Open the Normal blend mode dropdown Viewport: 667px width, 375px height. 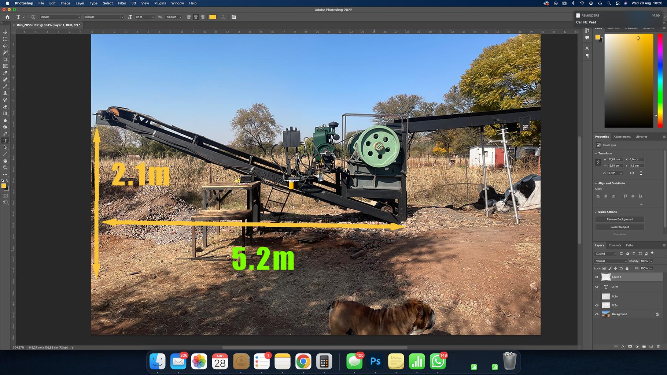[x=611, y=261]
